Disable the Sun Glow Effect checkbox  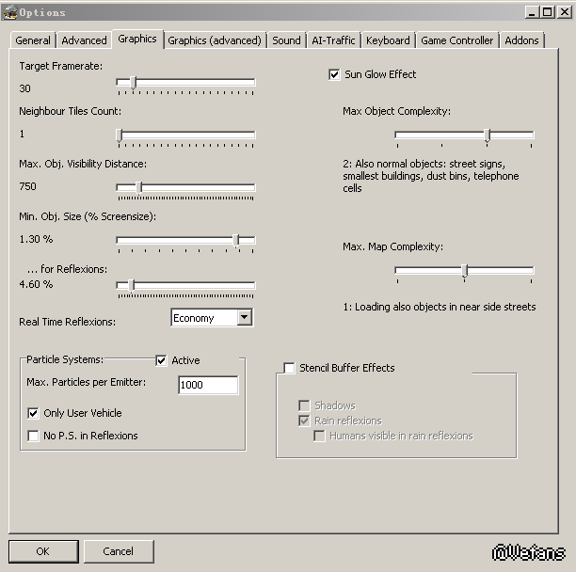pyautogui.click(x=334, y=74)
